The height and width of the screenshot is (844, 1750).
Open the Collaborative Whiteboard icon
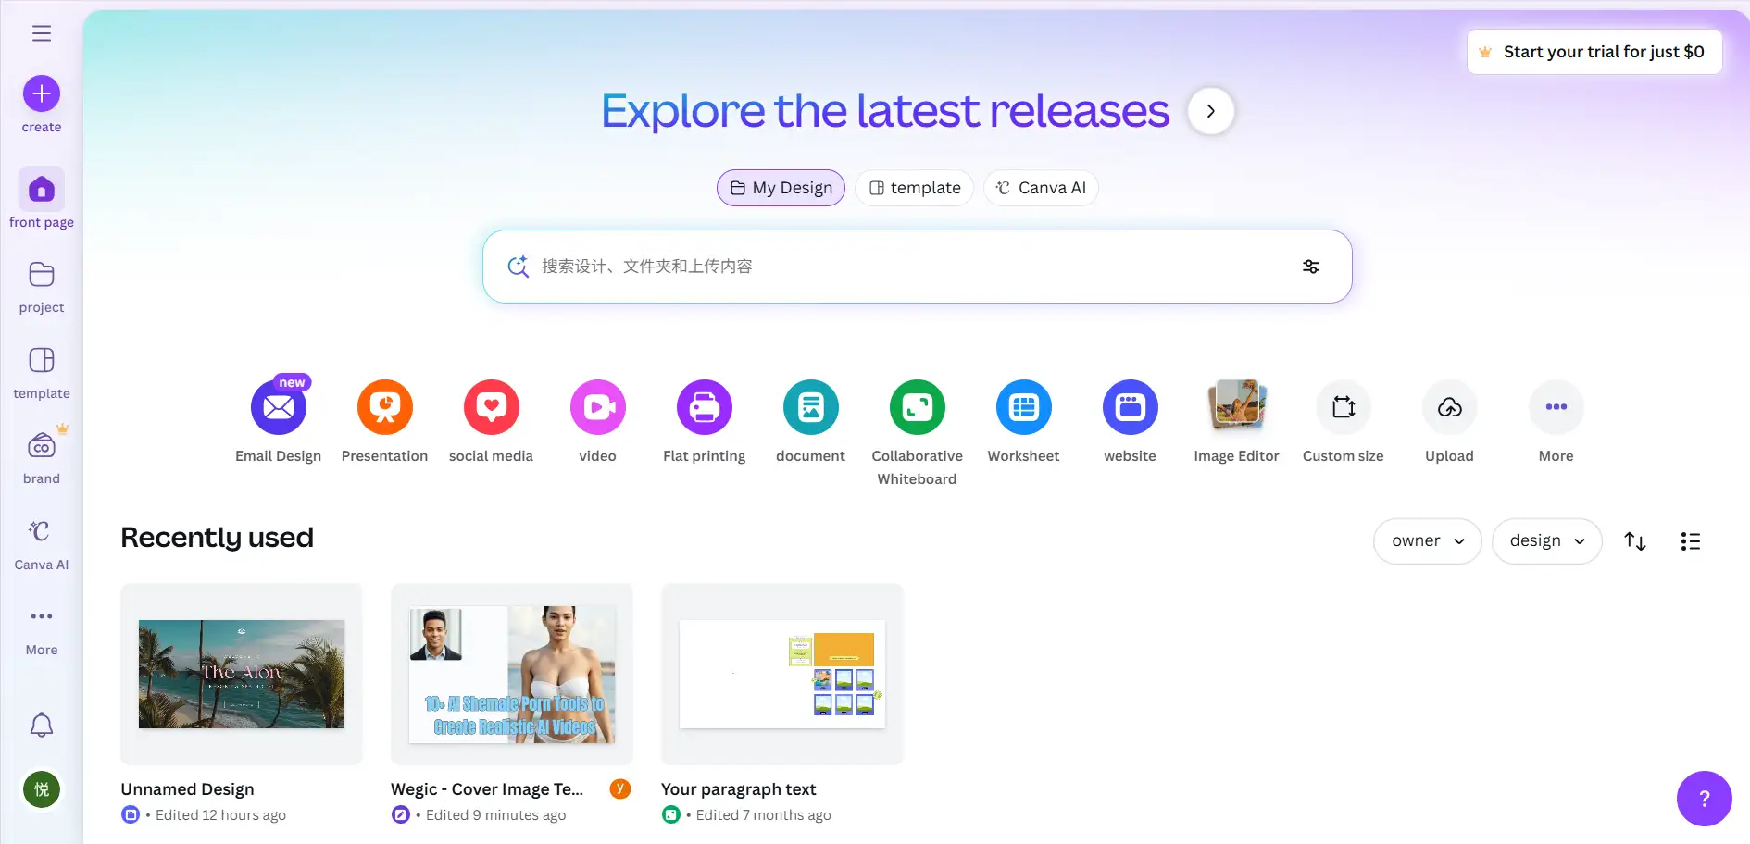[x=918, y=407]
